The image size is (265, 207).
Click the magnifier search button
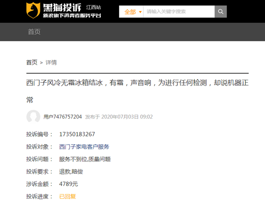(221, 12)
